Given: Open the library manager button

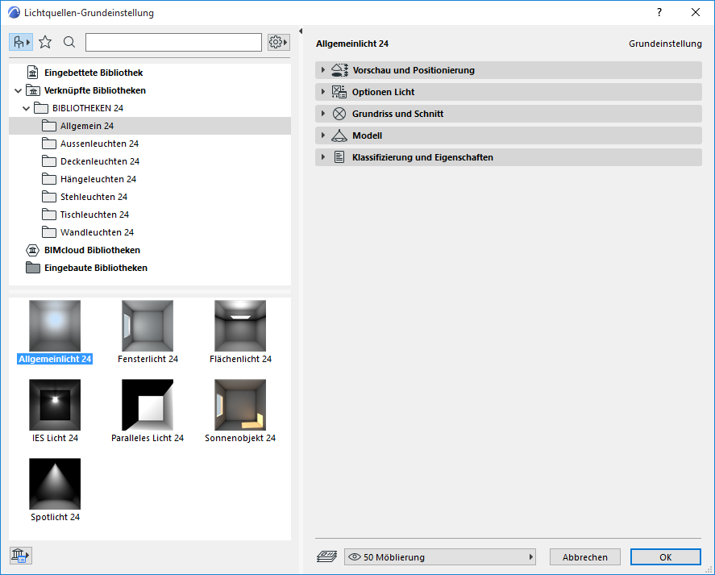Looking at the screenshot, I should tap(20, 556).
